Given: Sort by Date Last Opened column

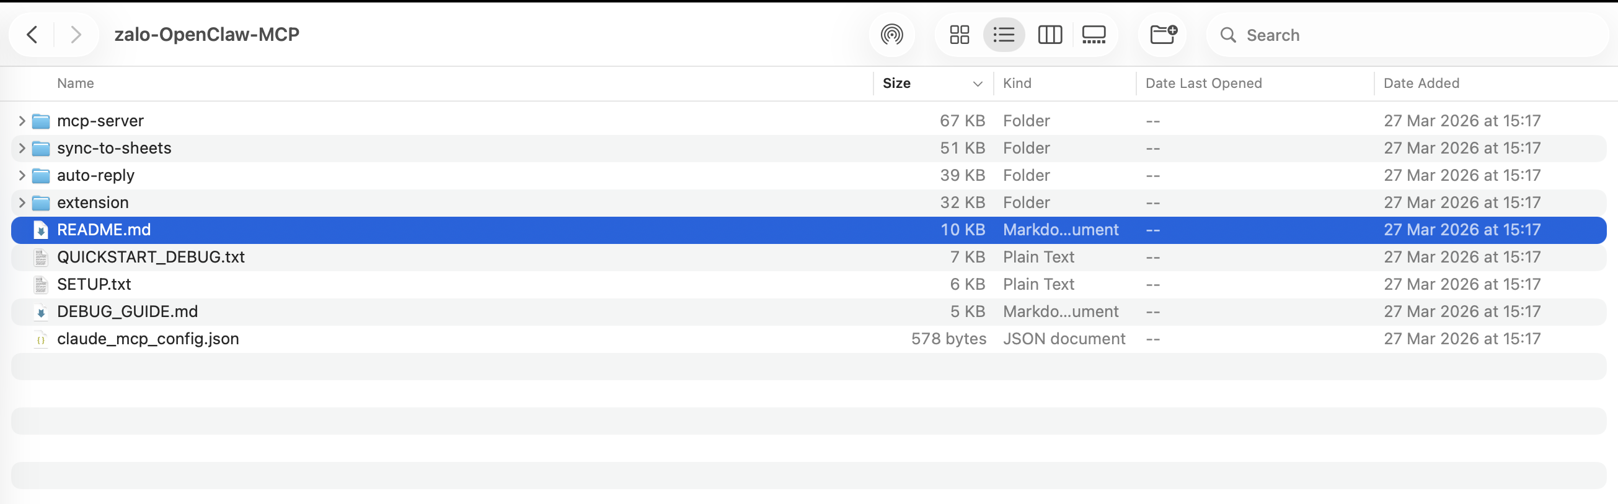Looking at the screenshot, I should point(1203,83).
